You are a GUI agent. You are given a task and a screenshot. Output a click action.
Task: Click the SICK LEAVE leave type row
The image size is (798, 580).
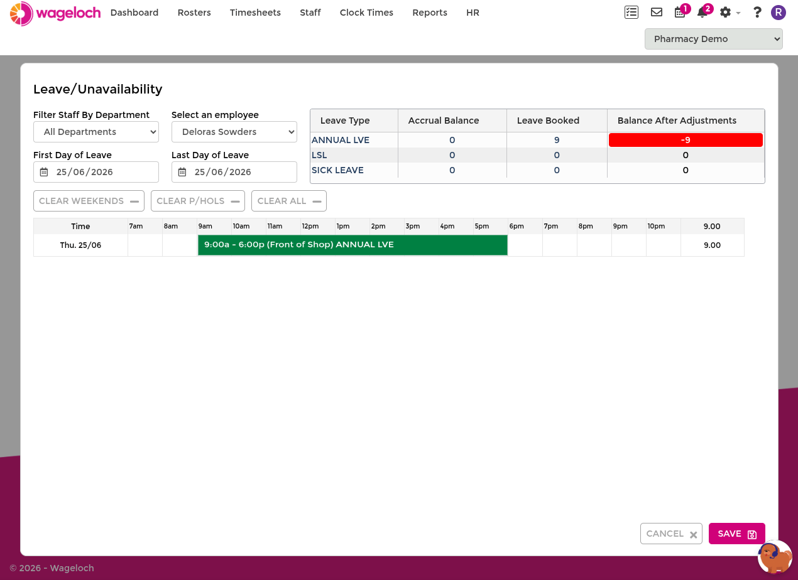(537, 170)
